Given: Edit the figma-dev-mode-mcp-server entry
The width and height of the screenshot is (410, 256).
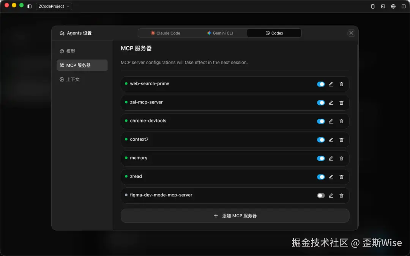Looking at the screenshot, I should pyautogui.click(x=331, y=195).
